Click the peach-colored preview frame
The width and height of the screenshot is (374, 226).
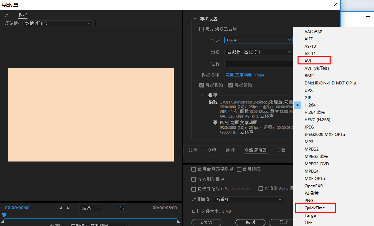90,115
